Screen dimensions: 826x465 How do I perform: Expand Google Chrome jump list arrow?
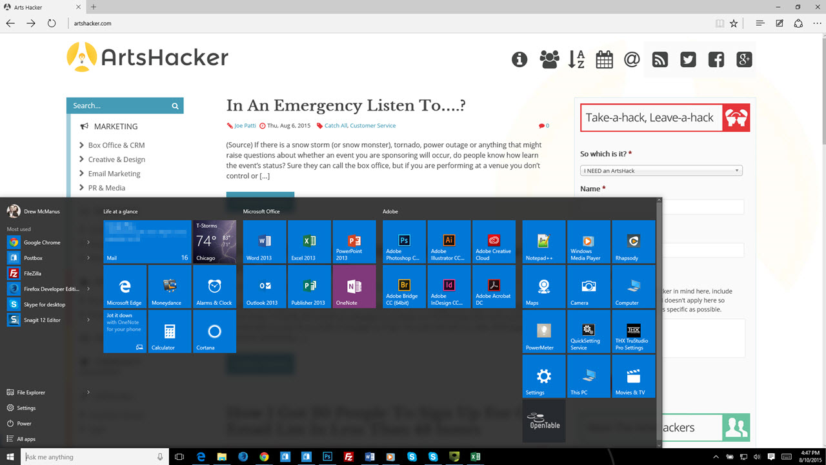(x=88, y=243)
